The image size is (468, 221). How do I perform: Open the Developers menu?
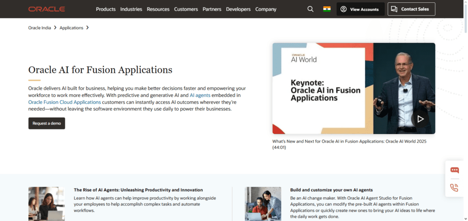coord(238,9)
